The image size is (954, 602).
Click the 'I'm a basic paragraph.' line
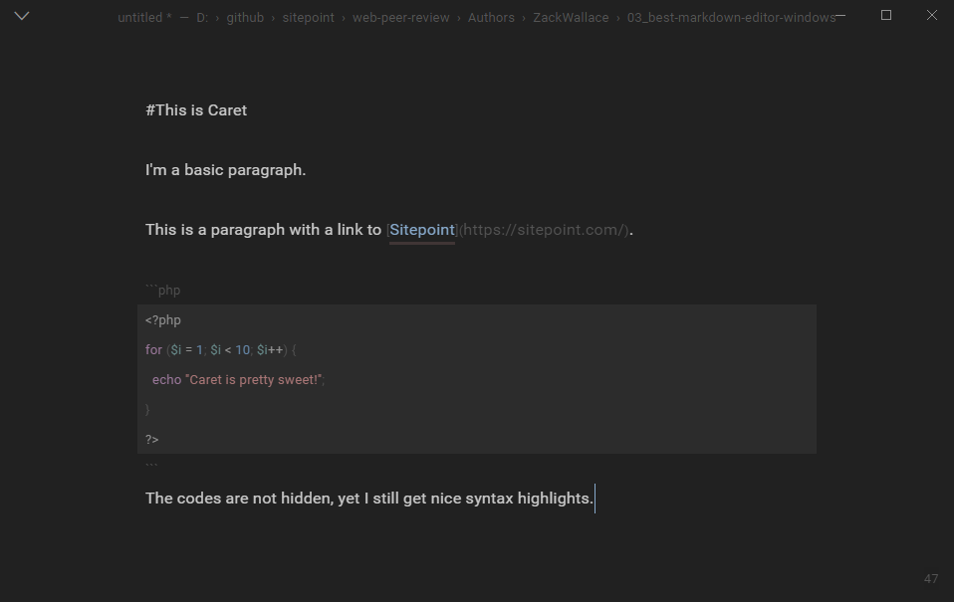[225, 170]
